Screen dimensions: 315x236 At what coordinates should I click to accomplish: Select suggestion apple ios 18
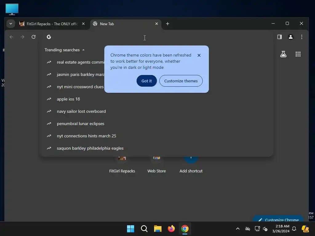157,99
